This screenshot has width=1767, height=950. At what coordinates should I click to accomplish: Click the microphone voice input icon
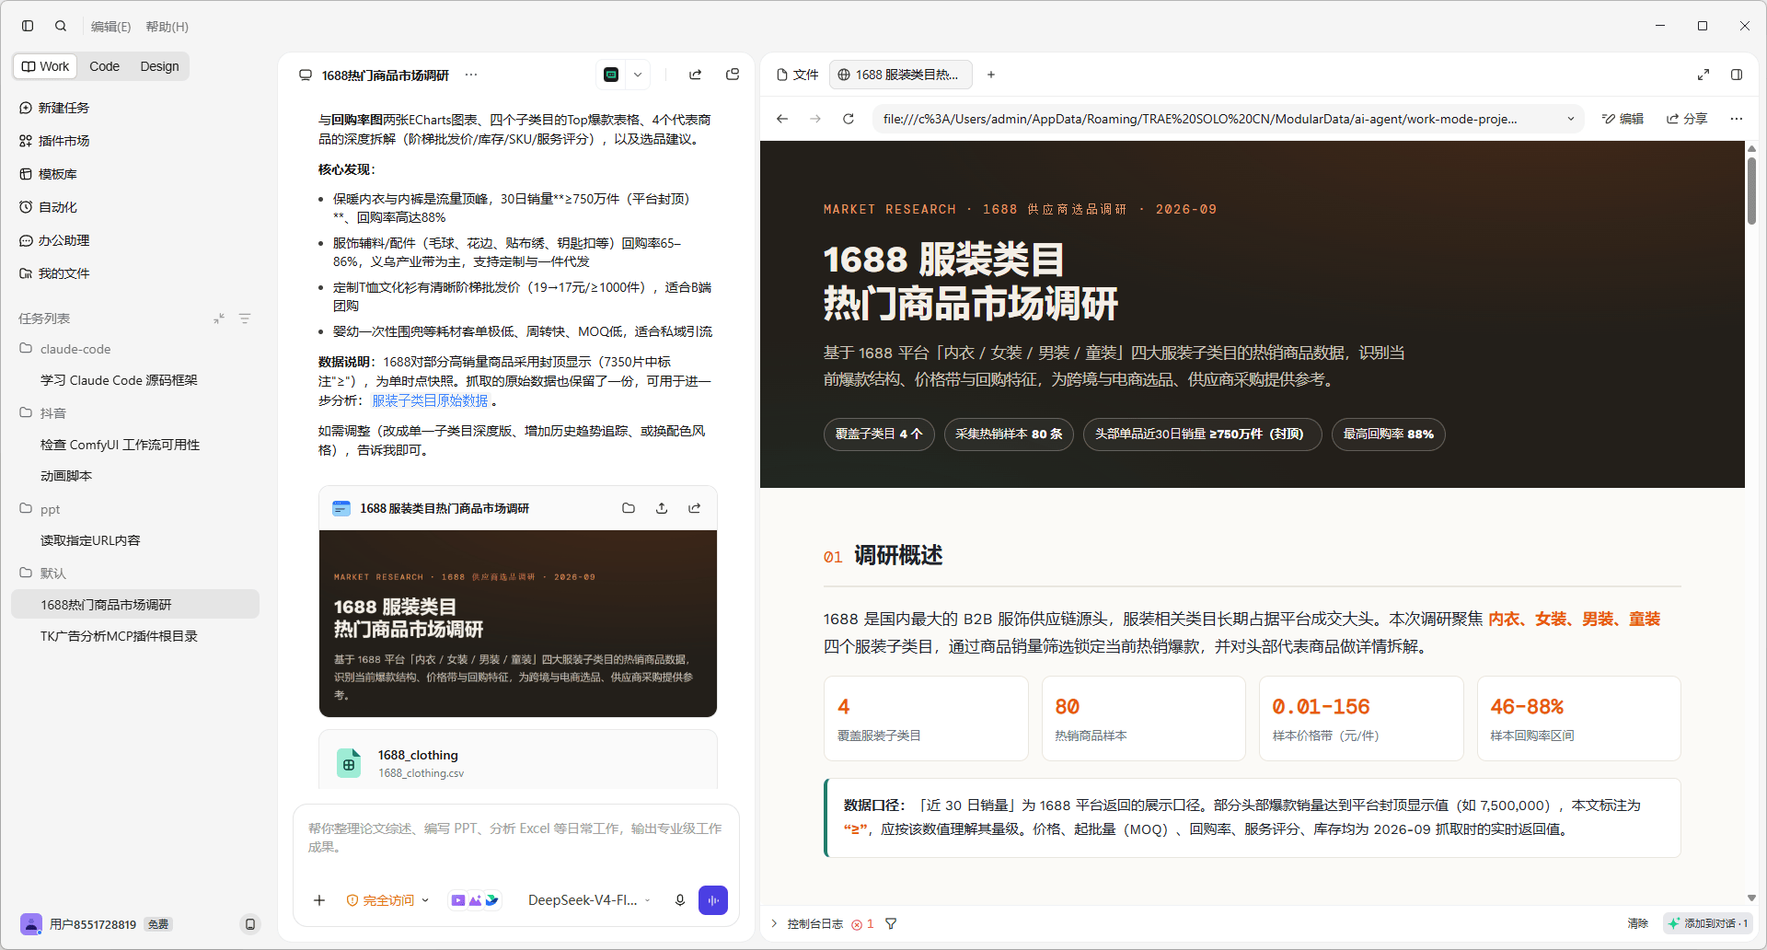click(x=680, y=900)
